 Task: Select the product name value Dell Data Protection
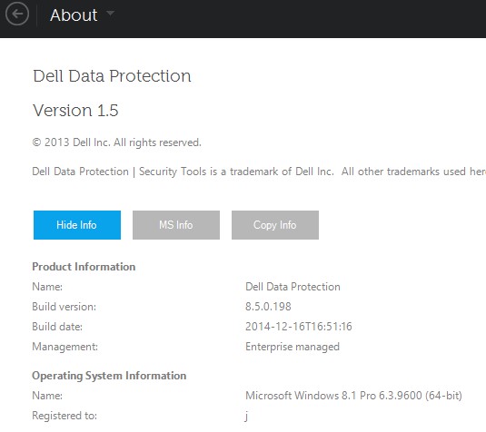(293, 287)
